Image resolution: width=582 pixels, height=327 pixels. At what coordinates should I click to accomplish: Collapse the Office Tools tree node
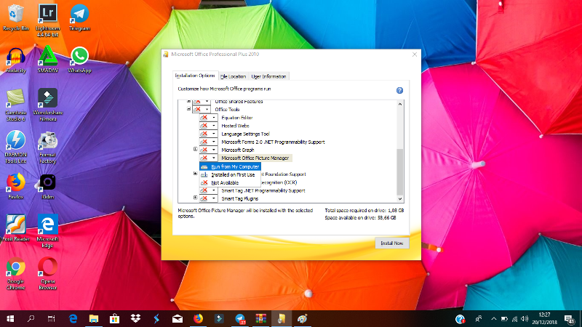(x=188, y=109)
